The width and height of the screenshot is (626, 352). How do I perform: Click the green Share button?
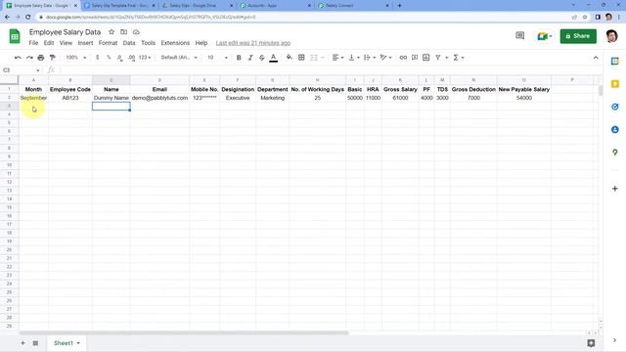coord(578,36)
